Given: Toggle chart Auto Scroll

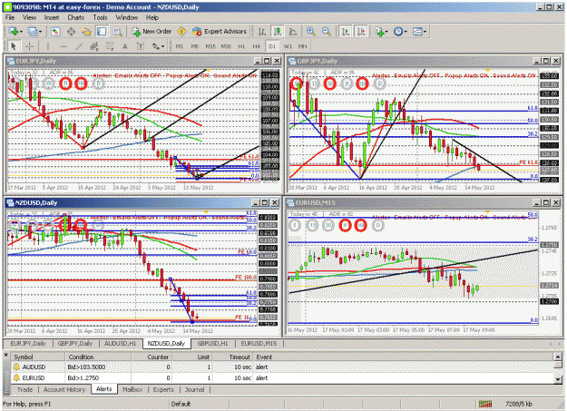Looking at the screenshot, I should (x=346, y=32).
